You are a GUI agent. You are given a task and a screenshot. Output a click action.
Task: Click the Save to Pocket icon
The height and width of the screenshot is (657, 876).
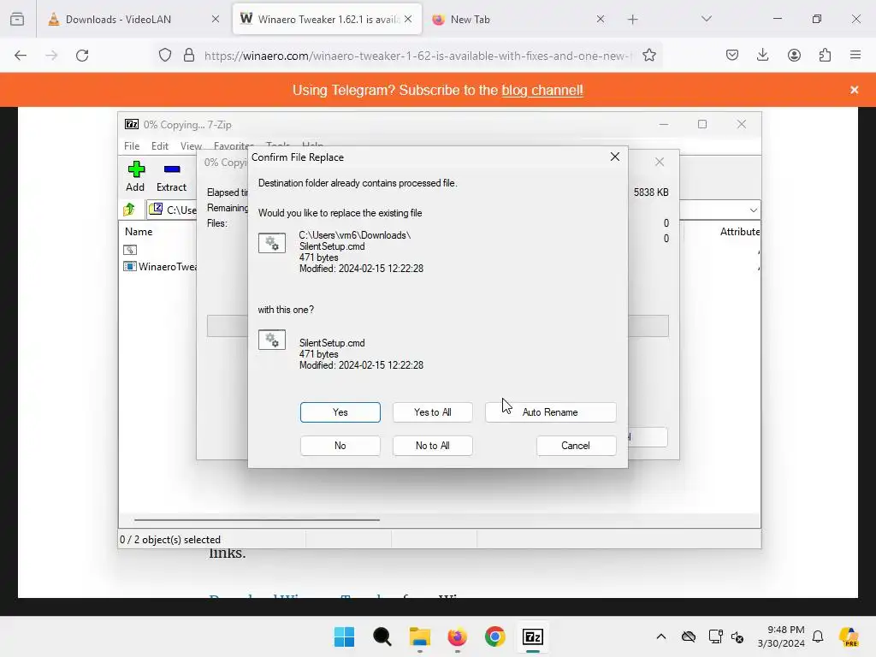click(x=732, y=56)
